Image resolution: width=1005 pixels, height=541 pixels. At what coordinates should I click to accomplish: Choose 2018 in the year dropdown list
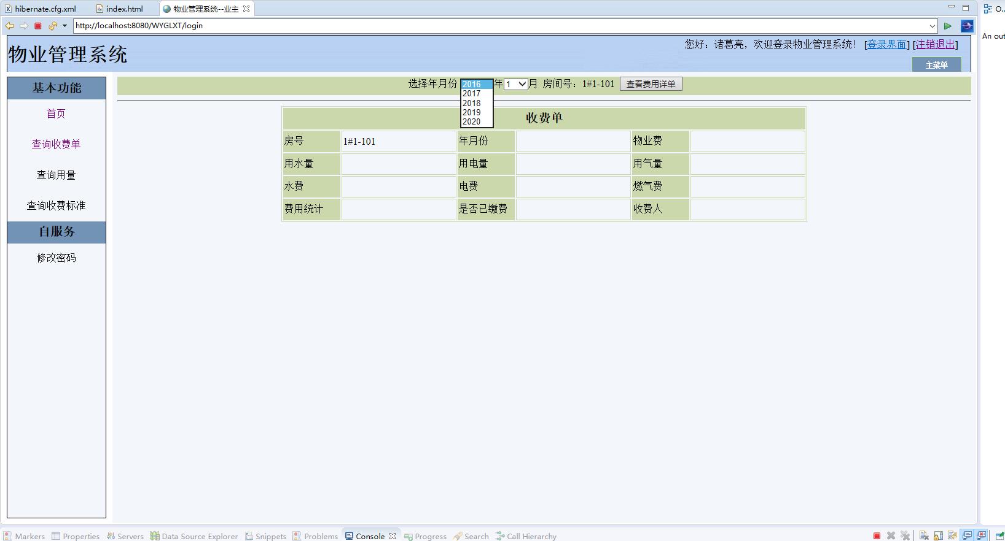click(477, 103)
